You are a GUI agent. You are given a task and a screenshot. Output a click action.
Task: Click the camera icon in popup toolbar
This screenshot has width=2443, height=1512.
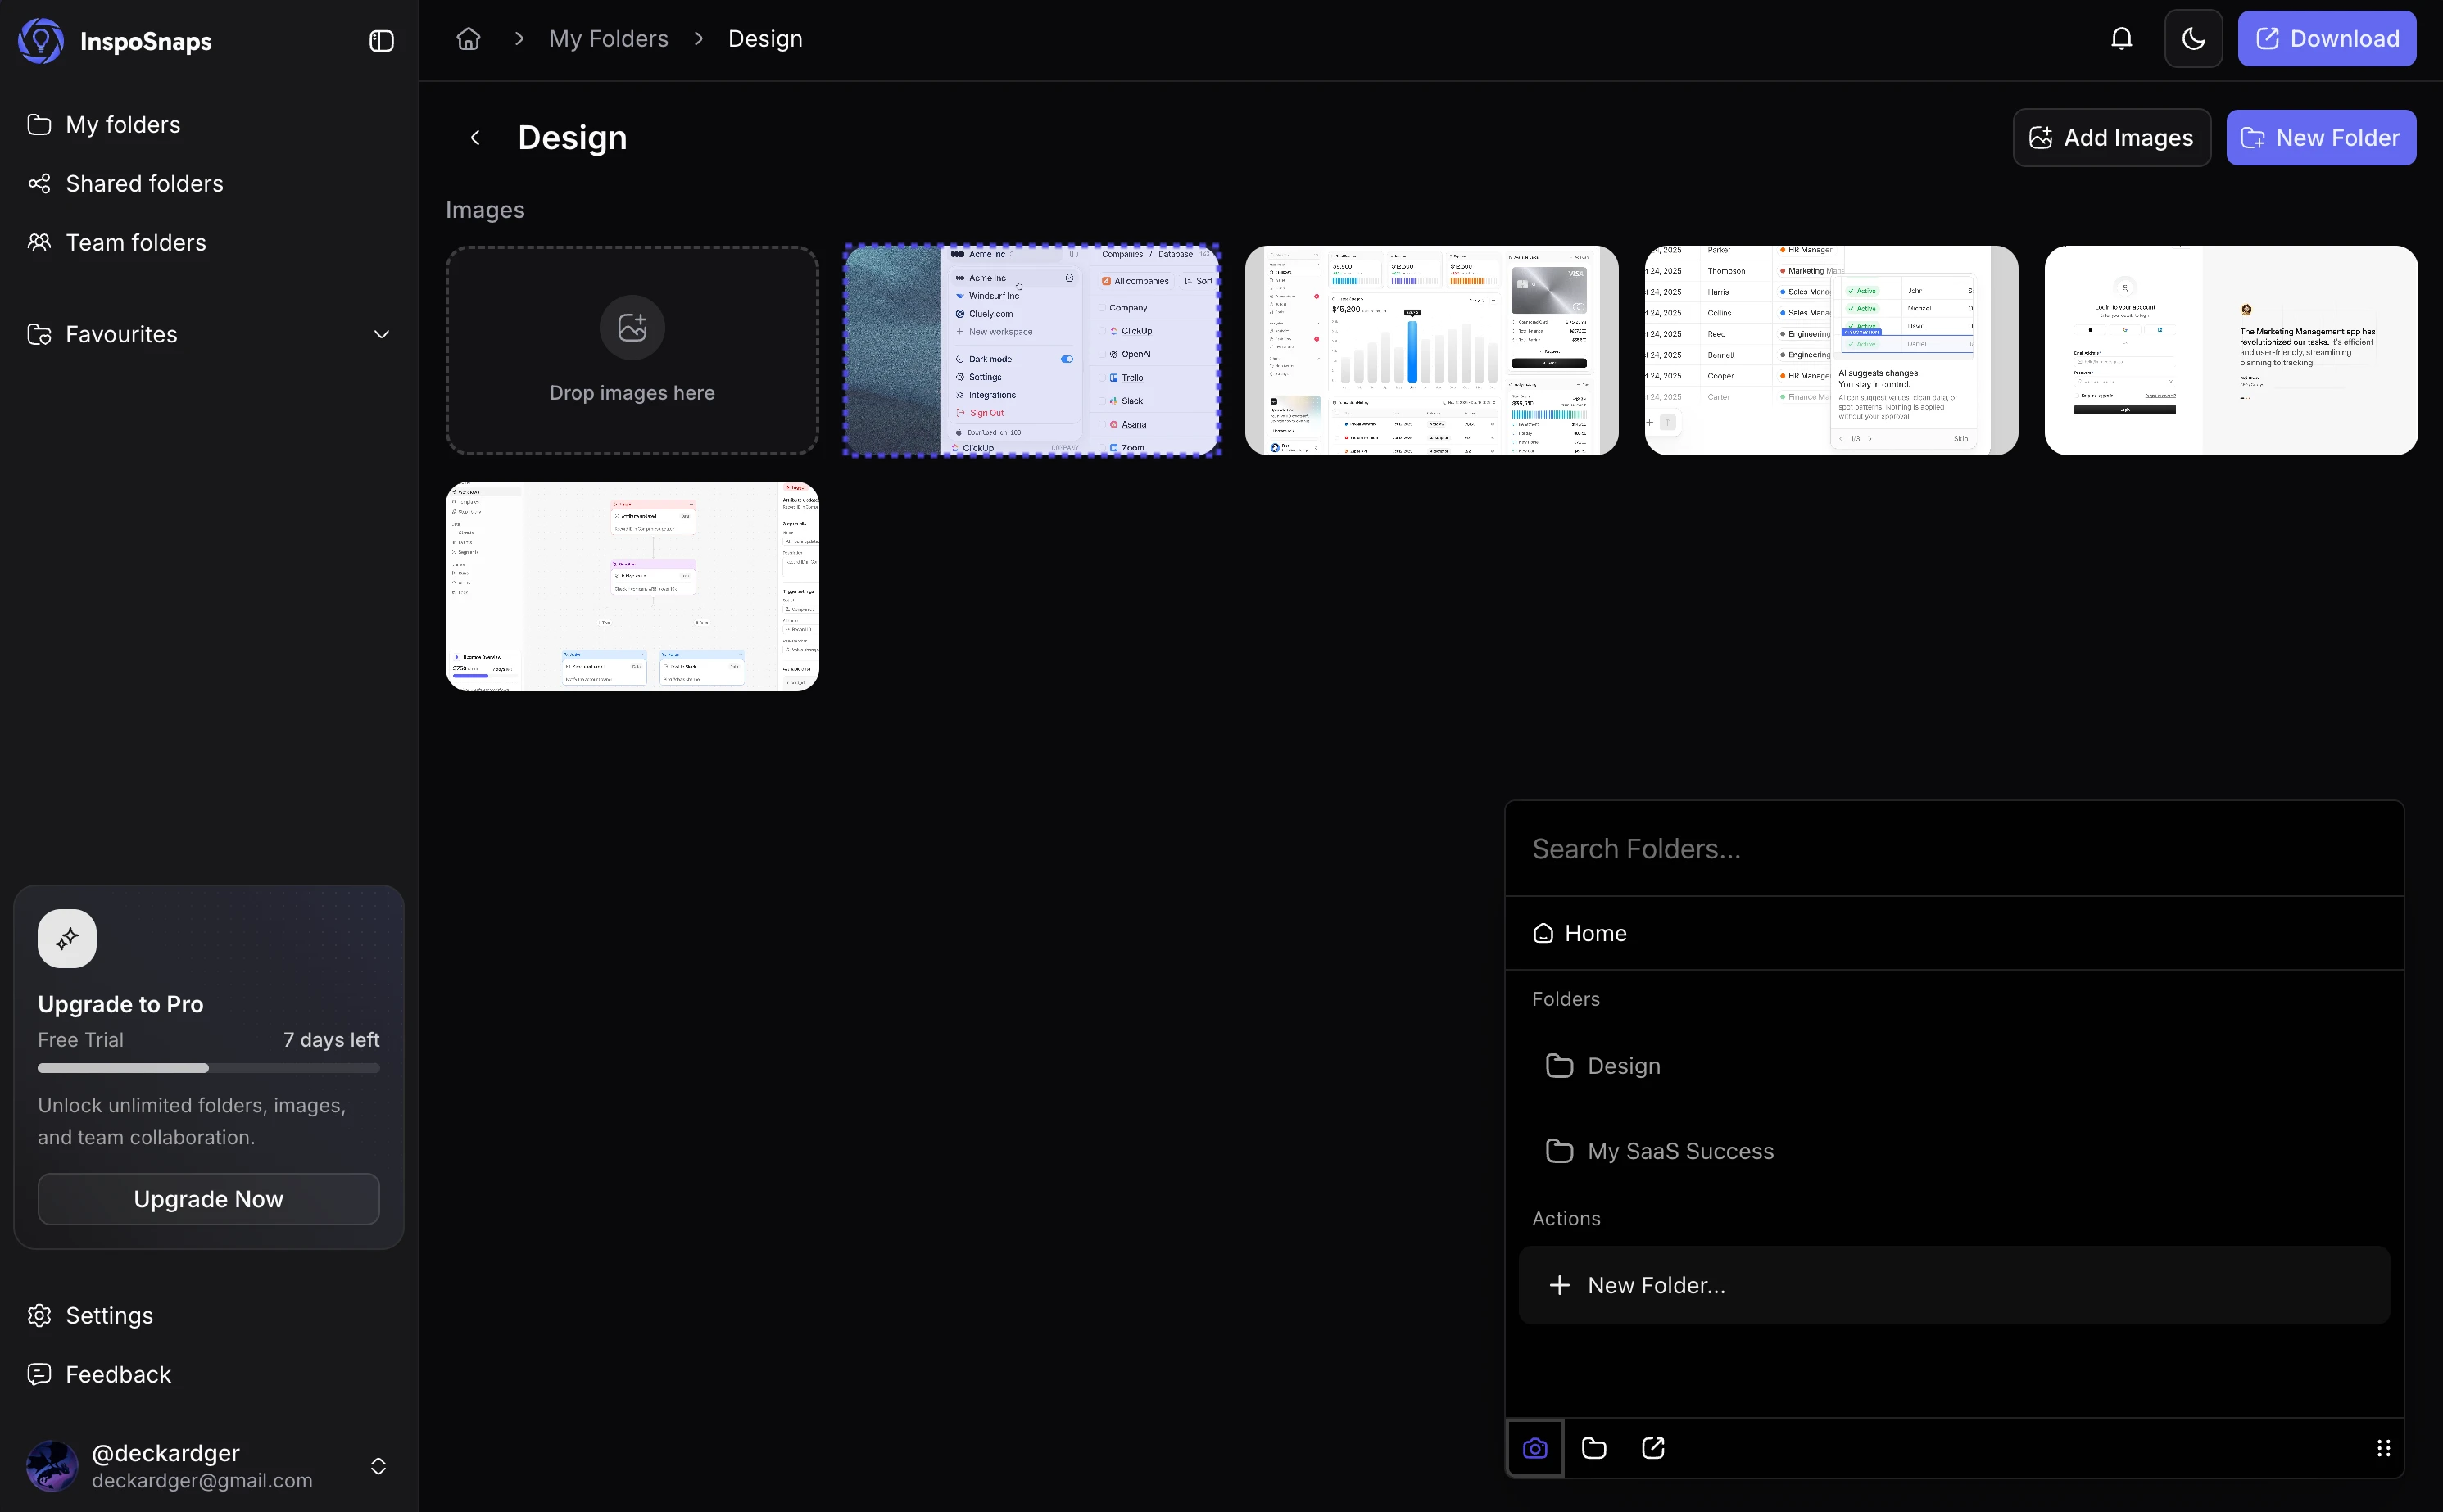[1535, 1448]
